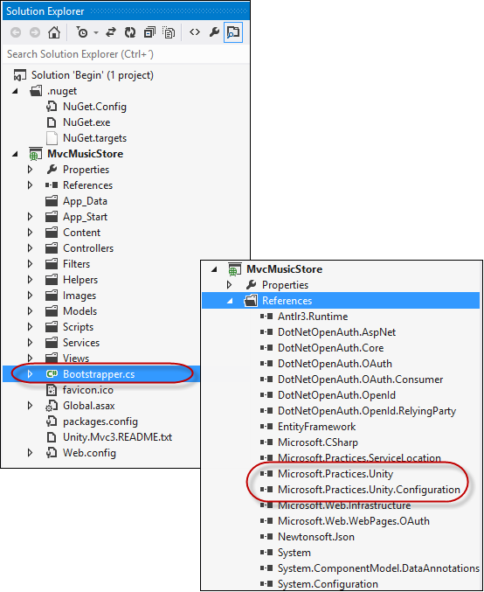Select the Antlr3.Runtime reference
This screenshot has height=592, width=484.
[313, 317]
